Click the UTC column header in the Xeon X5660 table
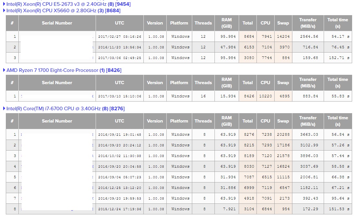Screen dimensions: 356x216 click(120, 23)
